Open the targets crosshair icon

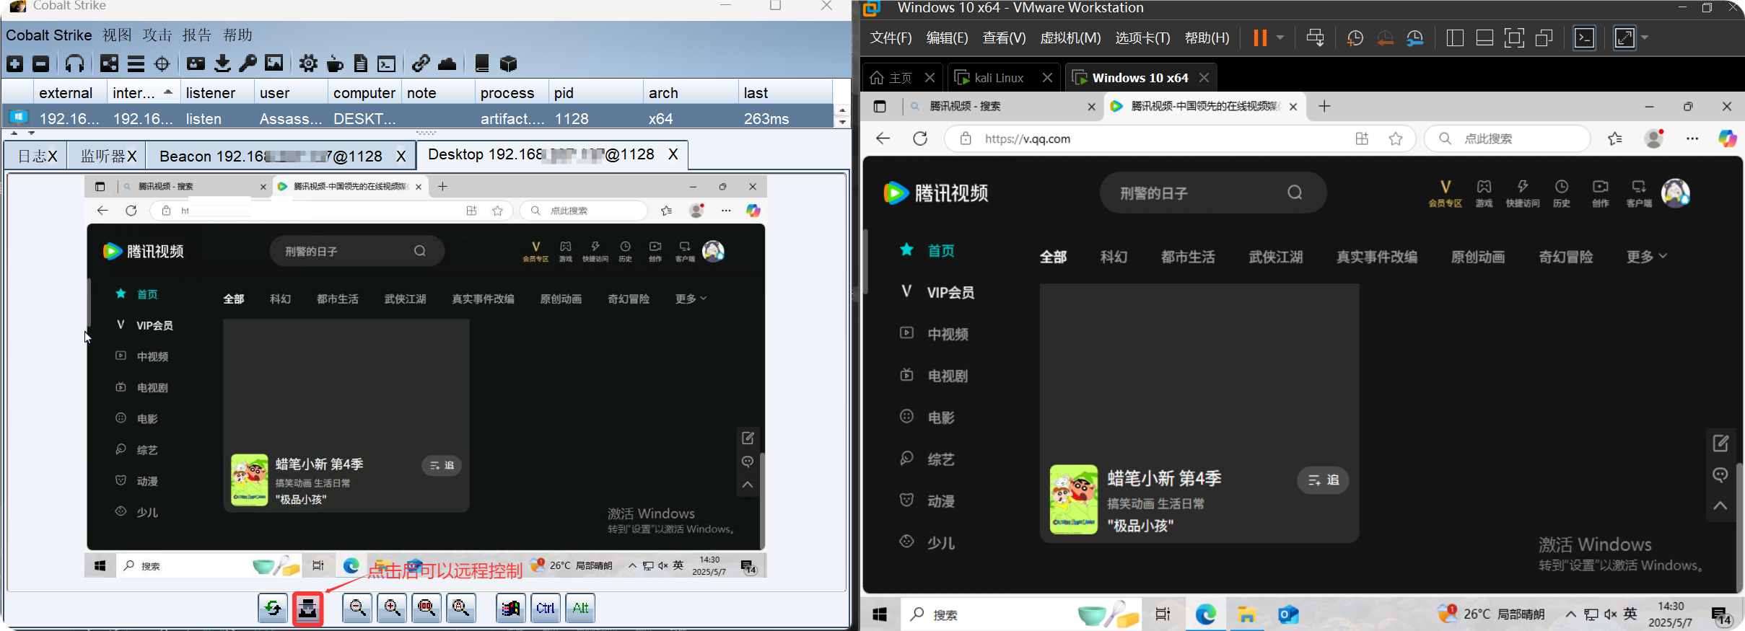click(162, 64)
